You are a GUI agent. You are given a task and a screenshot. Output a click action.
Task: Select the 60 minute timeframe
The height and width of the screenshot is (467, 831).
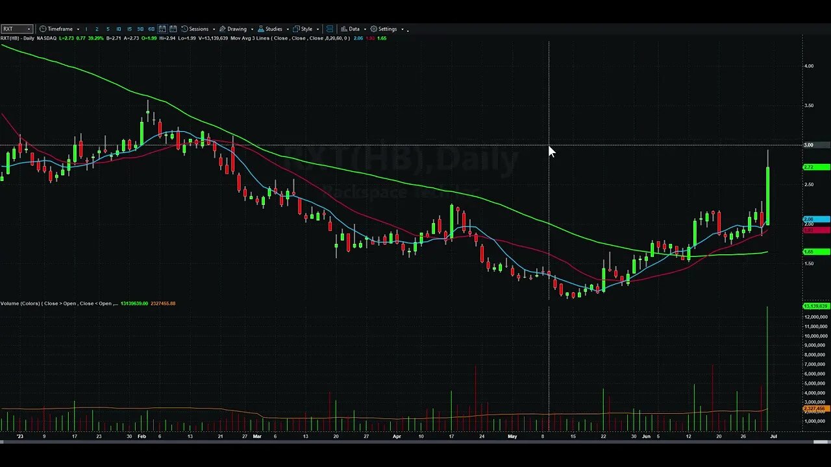pyautogui.click(x=151, y=29)
